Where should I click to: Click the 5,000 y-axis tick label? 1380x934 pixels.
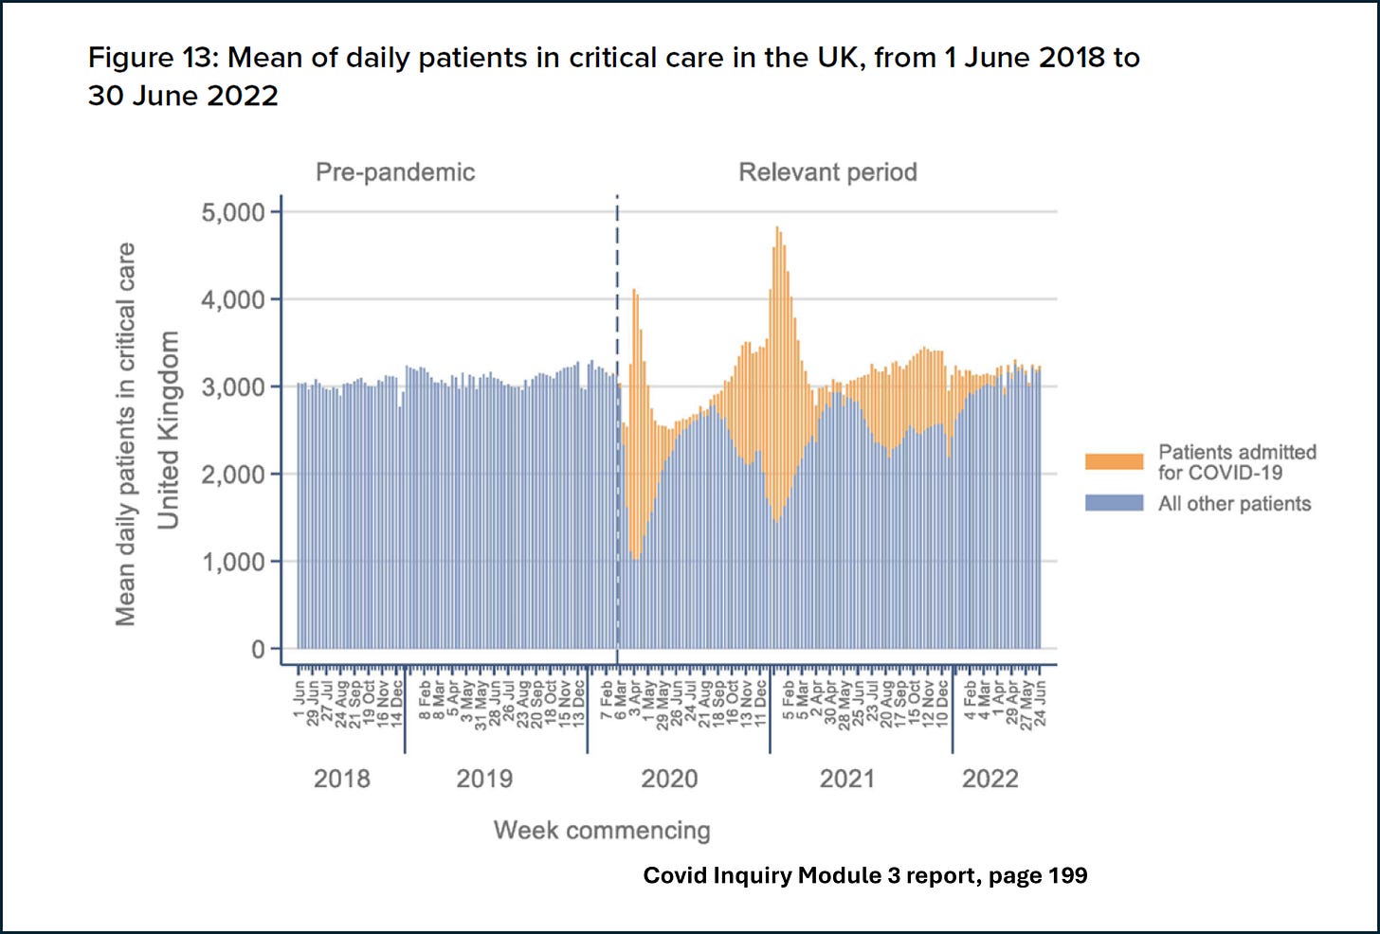[x=233, y=212]
